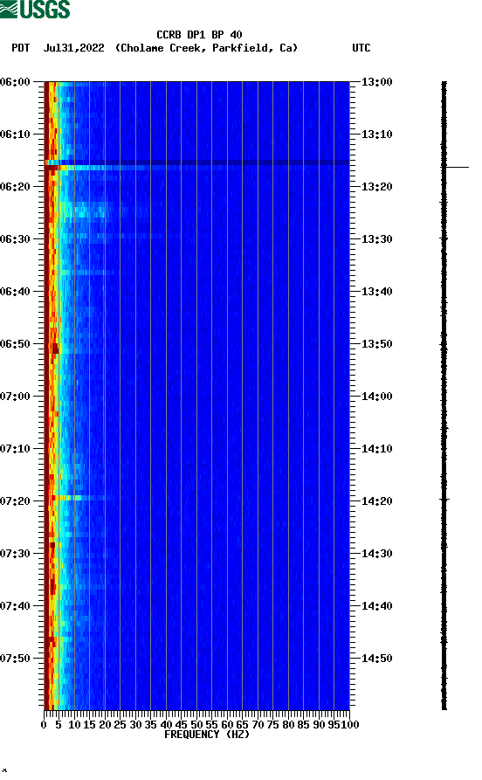Click the 14:10 UTC time label
Screen dimensions: 482x780
point(377,449)
